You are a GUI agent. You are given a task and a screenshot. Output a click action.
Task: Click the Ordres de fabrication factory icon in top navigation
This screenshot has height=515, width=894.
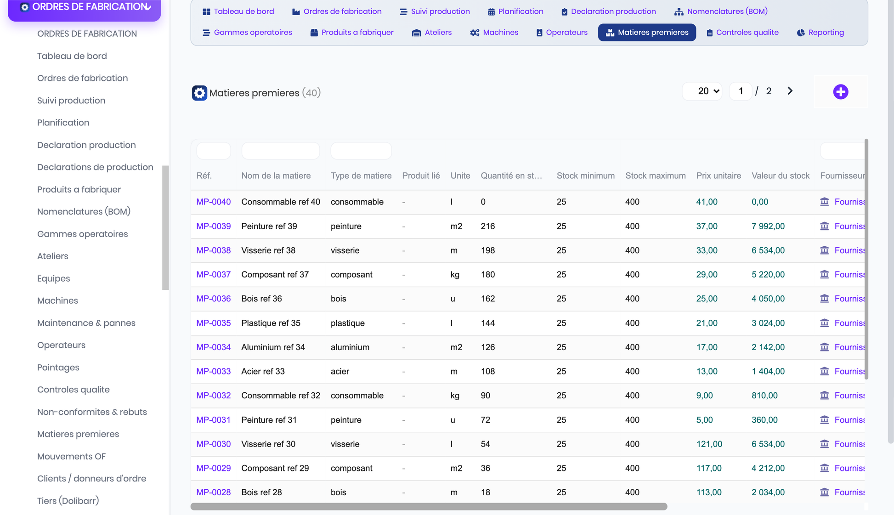click(296, 11)
